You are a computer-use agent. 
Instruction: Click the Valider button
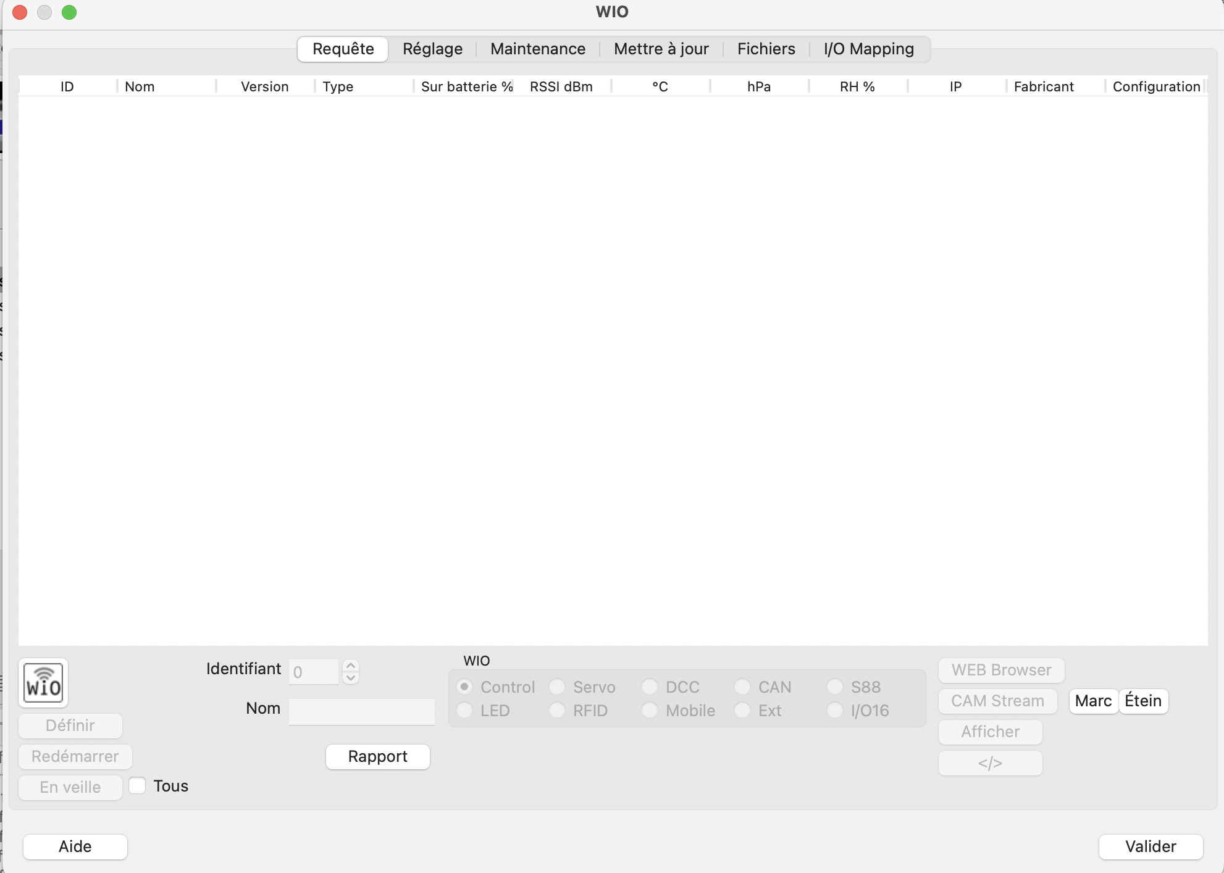click(x=1151, y=846)
